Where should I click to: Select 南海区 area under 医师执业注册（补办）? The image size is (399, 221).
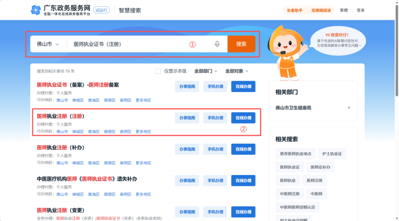(x=93, y=163)
